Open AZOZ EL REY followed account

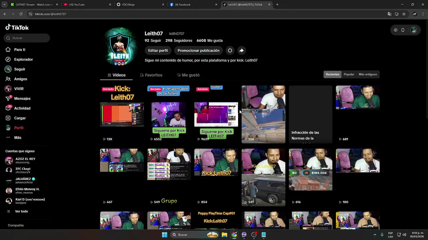click(25, 160)
